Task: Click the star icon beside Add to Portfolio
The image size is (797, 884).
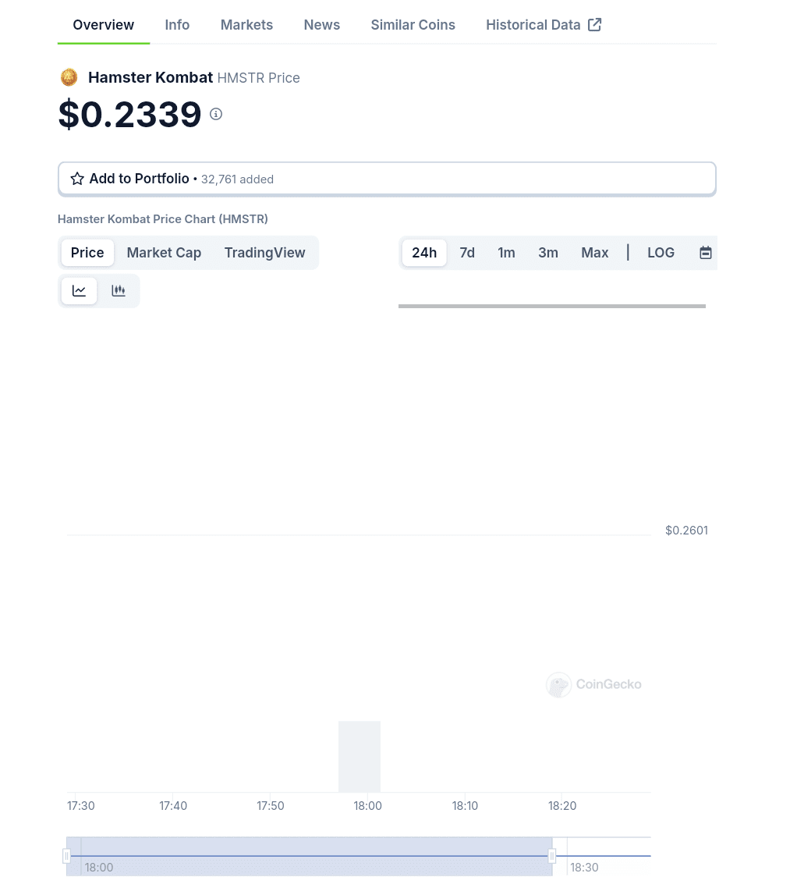Action: click(76, 178)
